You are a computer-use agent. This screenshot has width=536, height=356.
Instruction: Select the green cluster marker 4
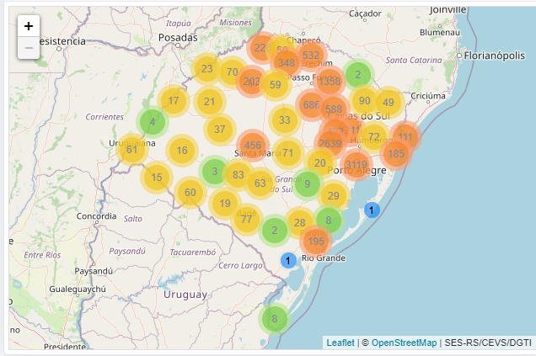(x=153, y=122)
